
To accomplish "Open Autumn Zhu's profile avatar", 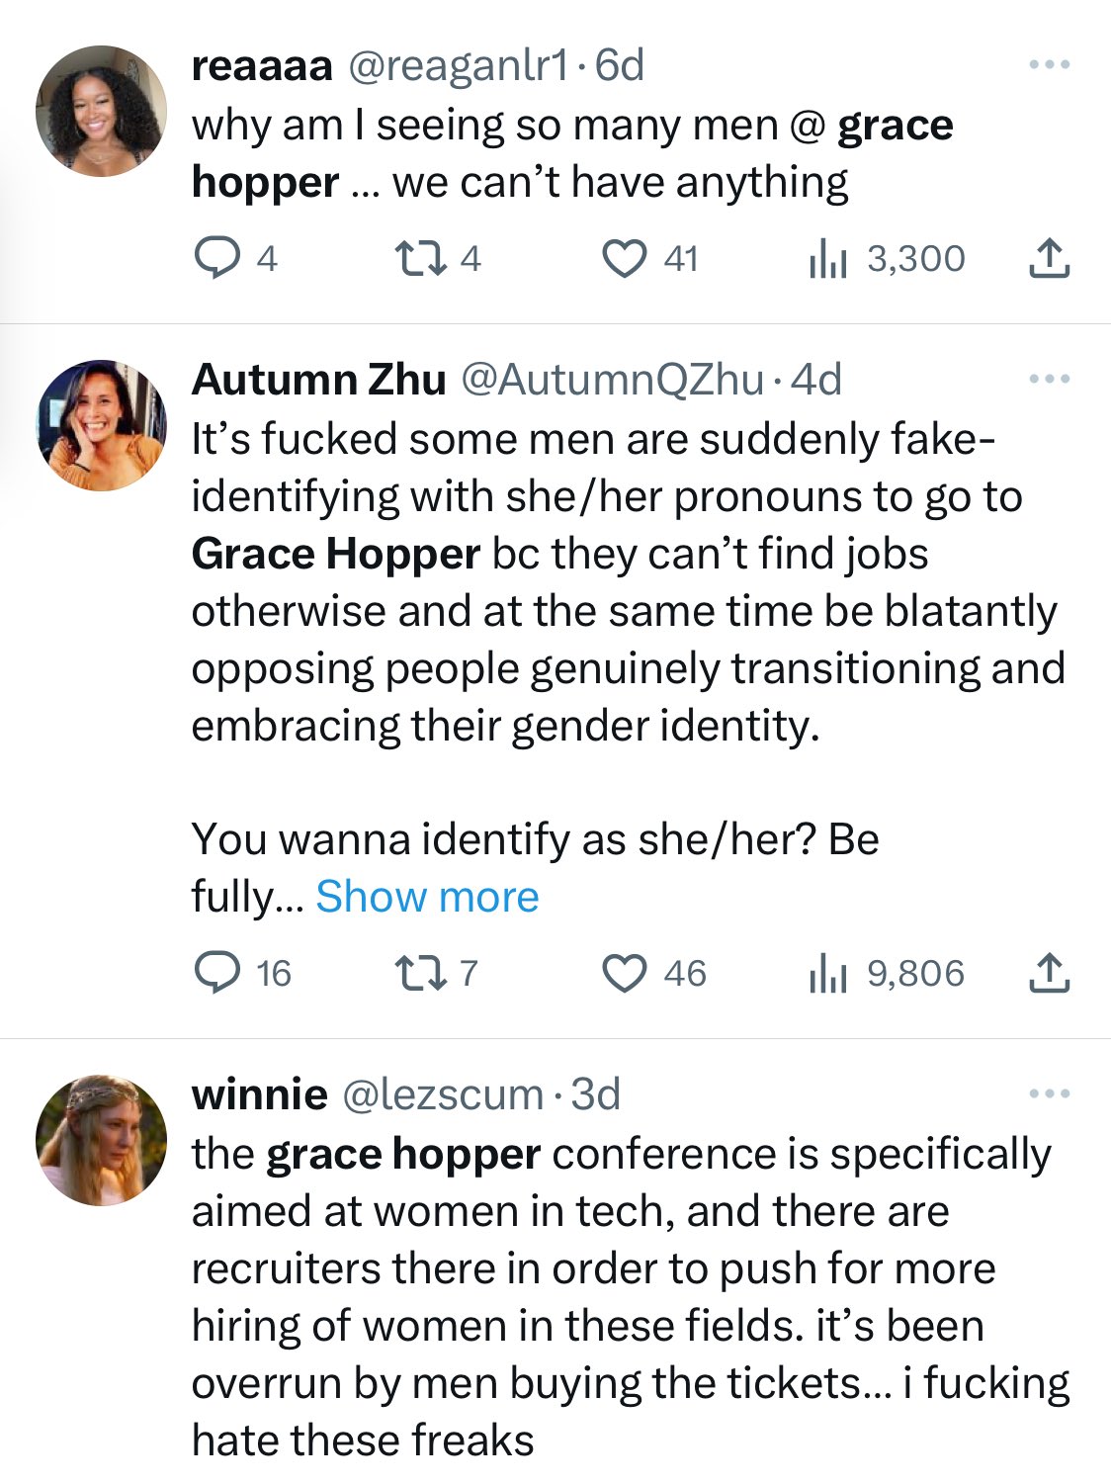I will 101,425.
